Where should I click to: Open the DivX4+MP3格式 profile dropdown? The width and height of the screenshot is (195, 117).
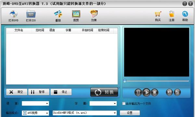click(x=85, y=113)
